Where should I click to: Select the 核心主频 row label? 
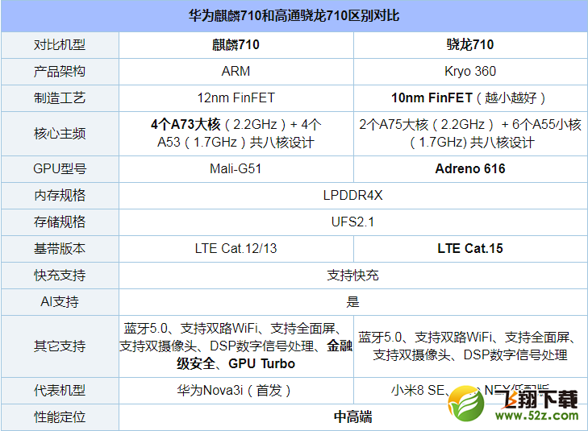[x=60, y=134]
